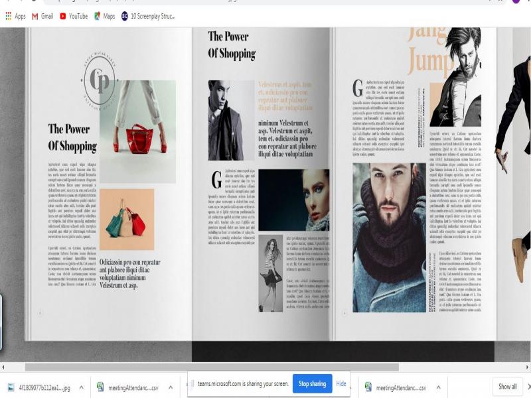Expand chevron of csv download beside jpg file
Image resolution: width=531 pixels, height=398 pixels.
[x=170, y=387]
